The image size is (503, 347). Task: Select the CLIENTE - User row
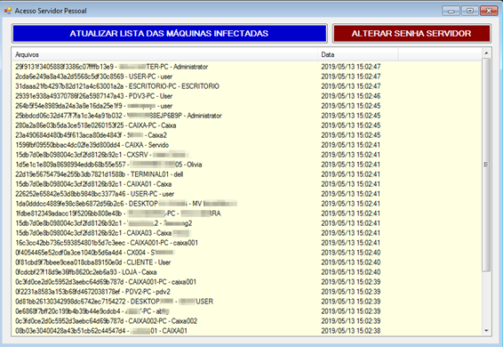click(246, 262)
